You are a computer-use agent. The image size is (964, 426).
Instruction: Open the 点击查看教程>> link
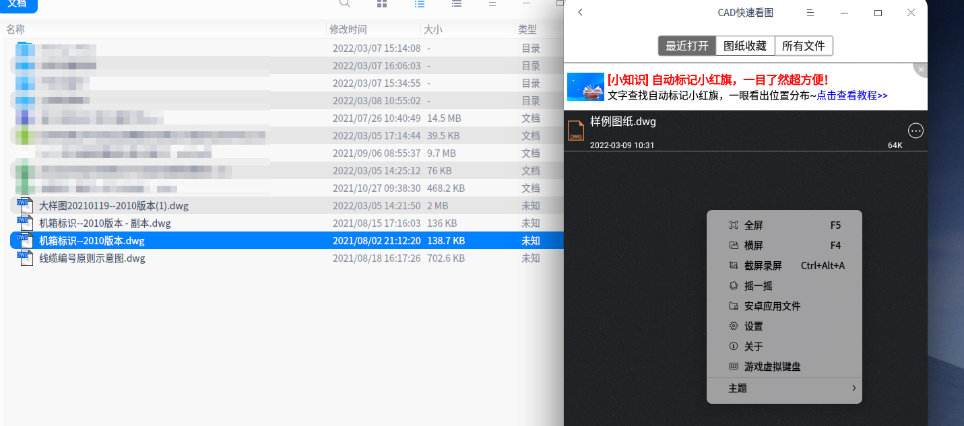click(x=852, y=96)
